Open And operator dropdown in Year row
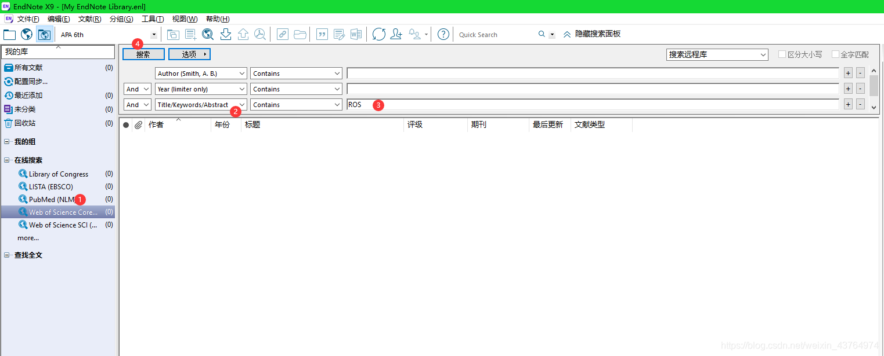 pos(138,89)
